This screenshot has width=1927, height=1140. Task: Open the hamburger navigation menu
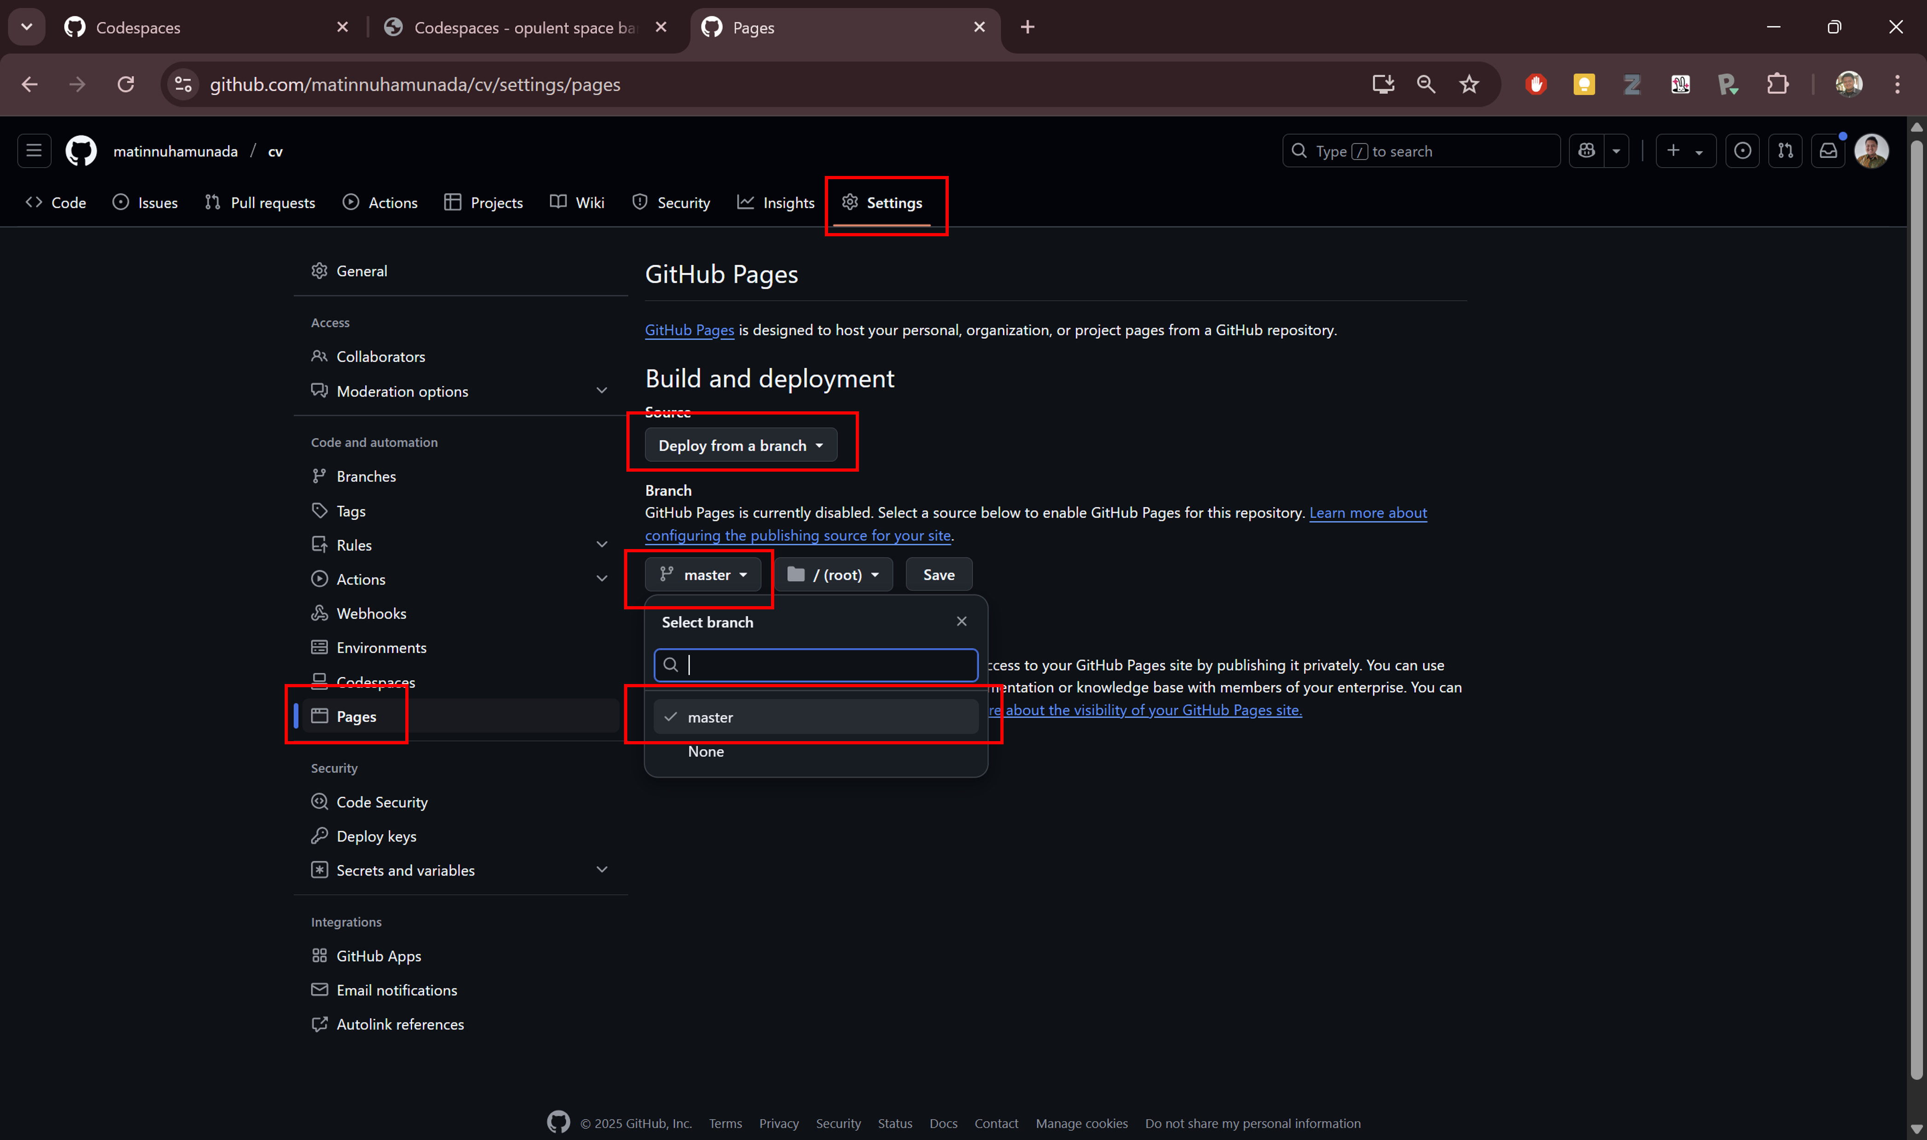(34, 151)
